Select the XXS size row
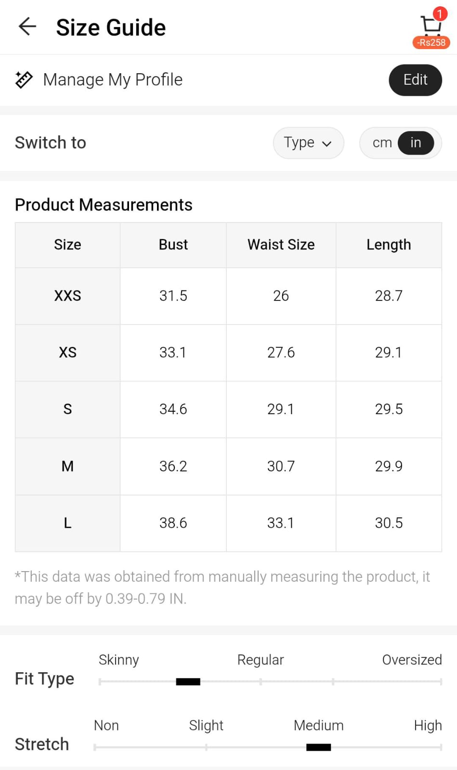This screenshot has height=770, width=457. click(x=67, y=296)
